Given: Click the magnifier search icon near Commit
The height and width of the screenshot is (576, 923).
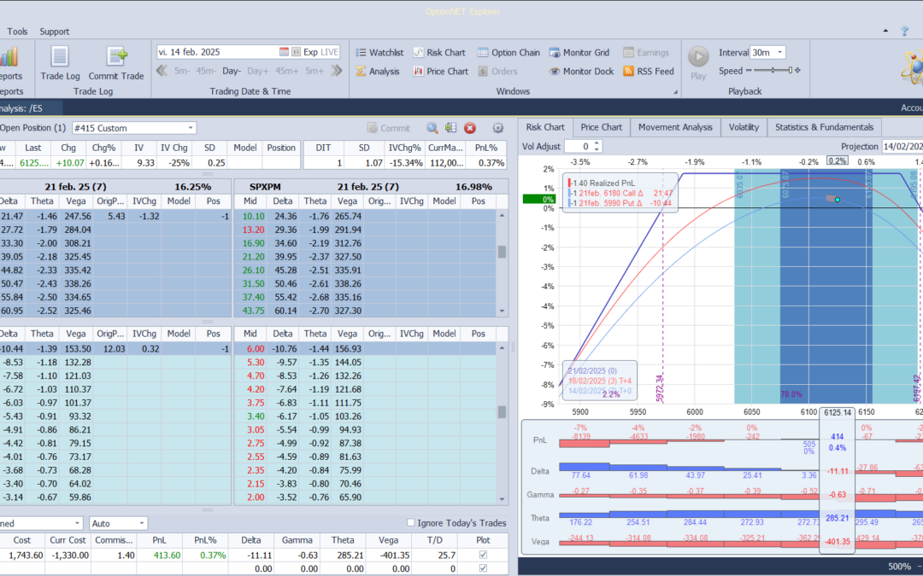Looking at the screenshot, I should [x=432, y=128].
